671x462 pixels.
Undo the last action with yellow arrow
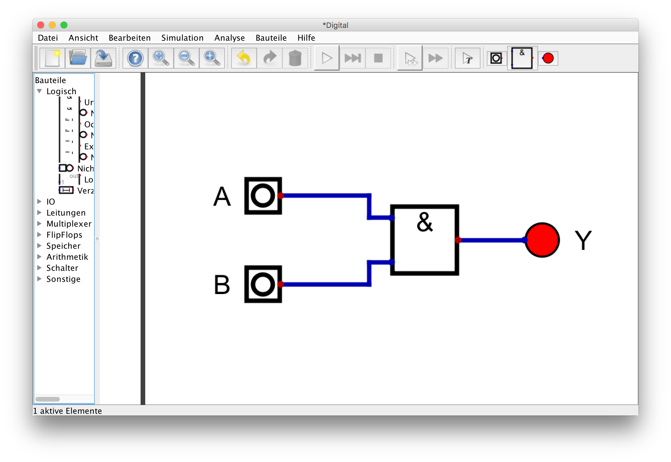[x=244, y=58]
